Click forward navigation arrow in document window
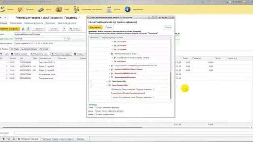 pos(5,17)
